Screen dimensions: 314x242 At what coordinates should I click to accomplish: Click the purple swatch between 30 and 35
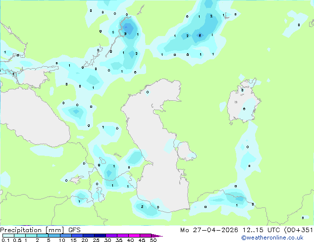point(111,236)
